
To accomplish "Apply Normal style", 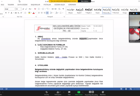I will 115,11.
